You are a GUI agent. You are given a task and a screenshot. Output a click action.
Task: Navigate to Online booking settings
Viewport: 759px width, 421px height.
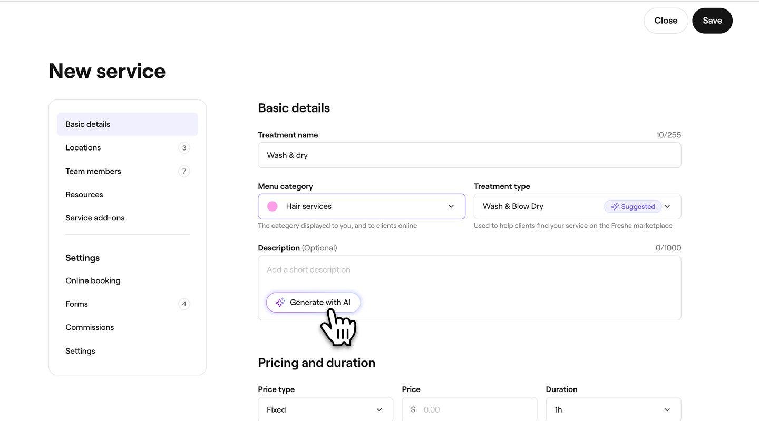click(x=93, y=280)
